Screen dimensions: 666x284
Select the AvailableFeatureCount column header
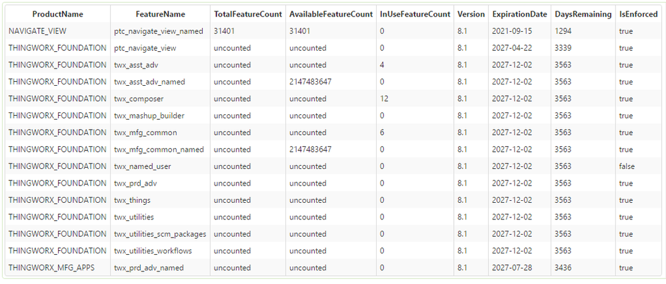pyautogui.click(x=331, y=14)
